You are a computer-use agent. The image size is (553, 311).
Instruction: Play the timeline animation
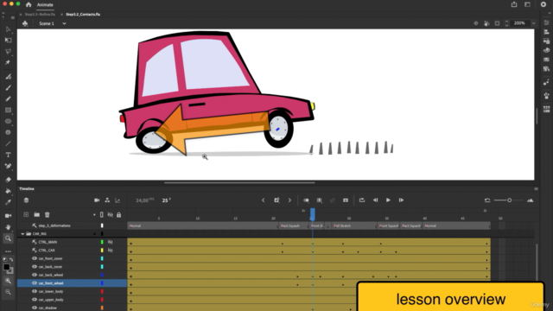(x=388, y=200)
